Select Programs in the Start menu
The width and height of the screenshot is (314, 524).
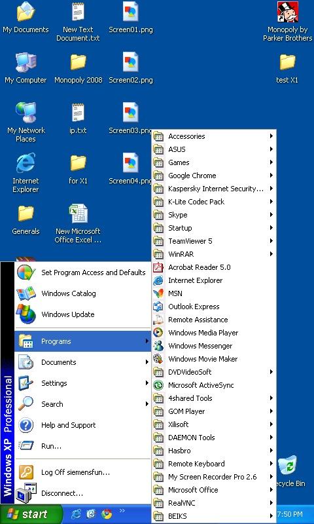point(83,341)
